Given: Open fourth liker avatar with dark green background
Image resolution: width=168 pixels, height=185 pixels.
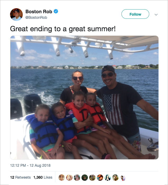Looking at the screenshot, I should click(x=85, y=178).
